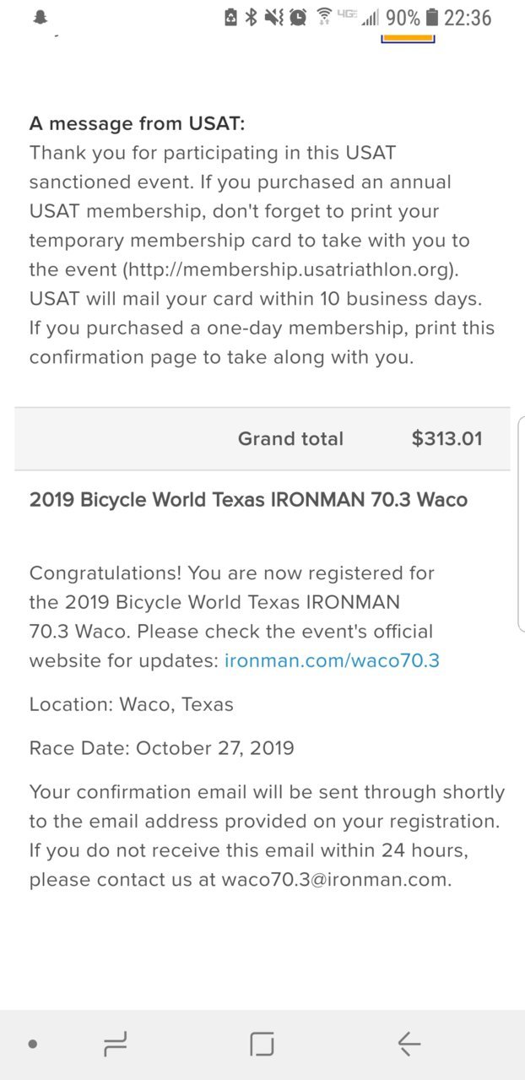Tap the 4G signal strength icon
The width and height of the screenshot is (525, 1080).
[359, 17]
